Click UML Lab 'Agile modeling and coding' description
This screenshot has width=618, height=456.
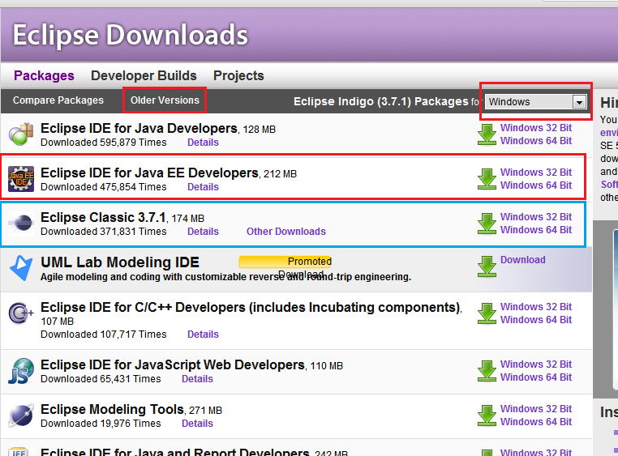[x=225, y=277]
